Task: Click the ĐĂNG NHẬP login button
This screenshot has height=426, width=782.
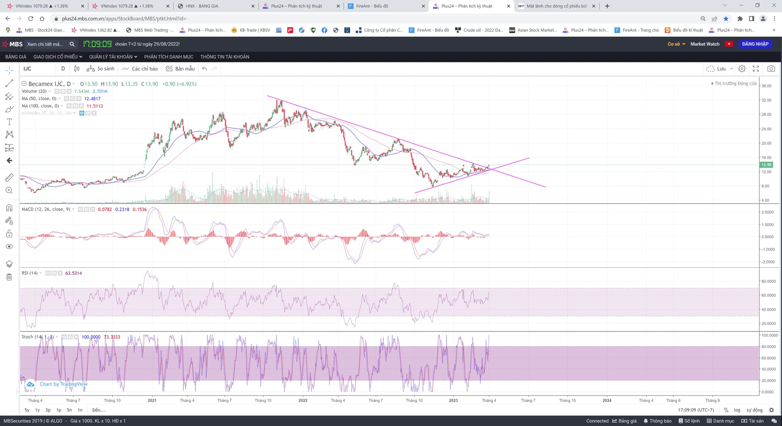Action: click(x=755, y=44)
